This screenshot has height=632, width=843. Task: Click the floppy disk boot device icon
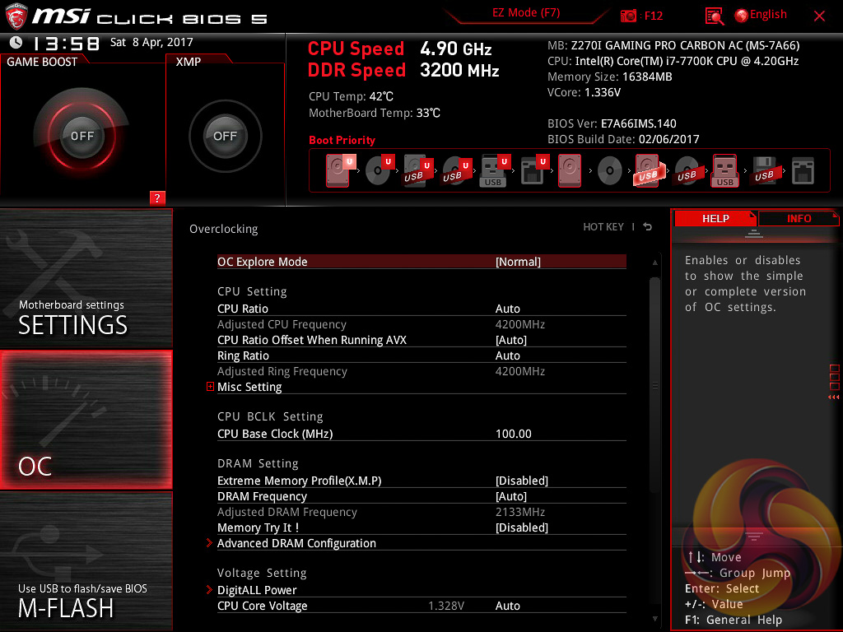763,171
